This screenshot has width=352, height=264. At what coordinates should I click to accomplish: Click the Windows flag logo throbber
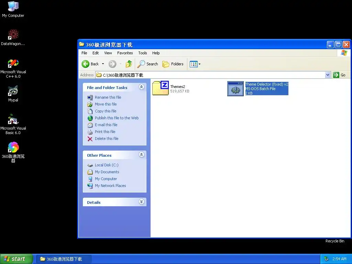tap(344, 53)
